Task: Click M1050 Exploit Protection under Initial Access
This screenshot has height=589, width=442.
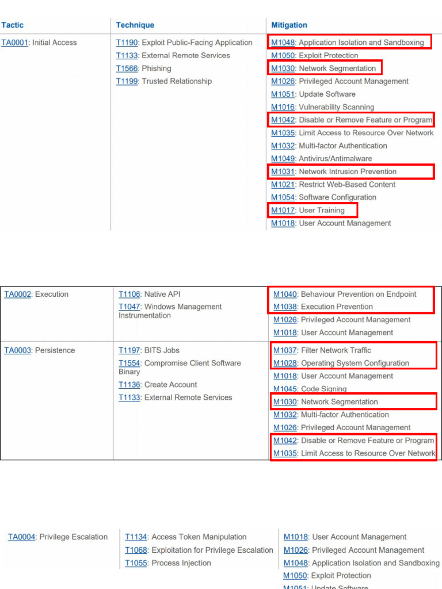Action: tap(283, 55)
